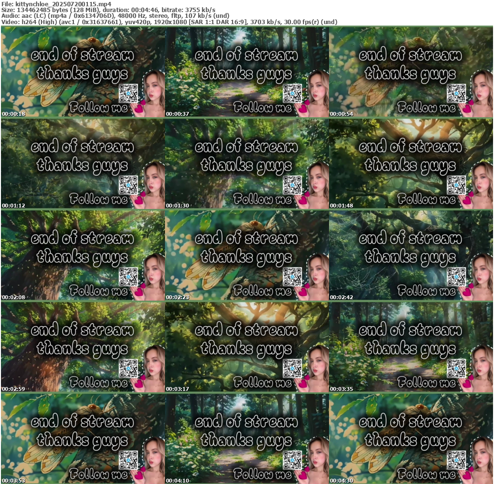Choose the frame thumbnail stamped 00:02:59
Viewport: 494px width, 484px height.
[83, 347]
